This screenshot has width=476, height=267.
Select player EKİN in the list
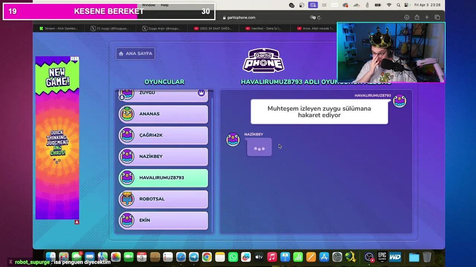[x=163, y=220]
